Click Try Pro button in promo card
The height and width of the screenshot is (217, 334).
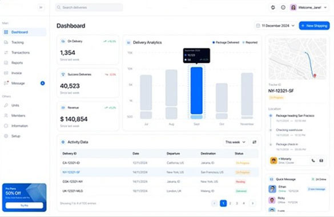point(25,206)
